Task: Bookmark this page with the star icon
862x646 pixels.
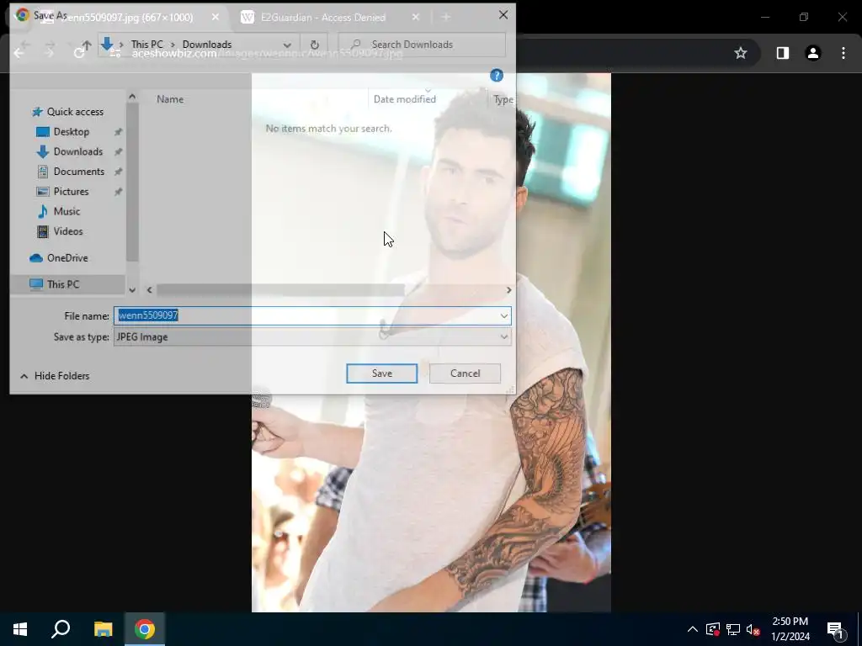Action: (741, 53)
